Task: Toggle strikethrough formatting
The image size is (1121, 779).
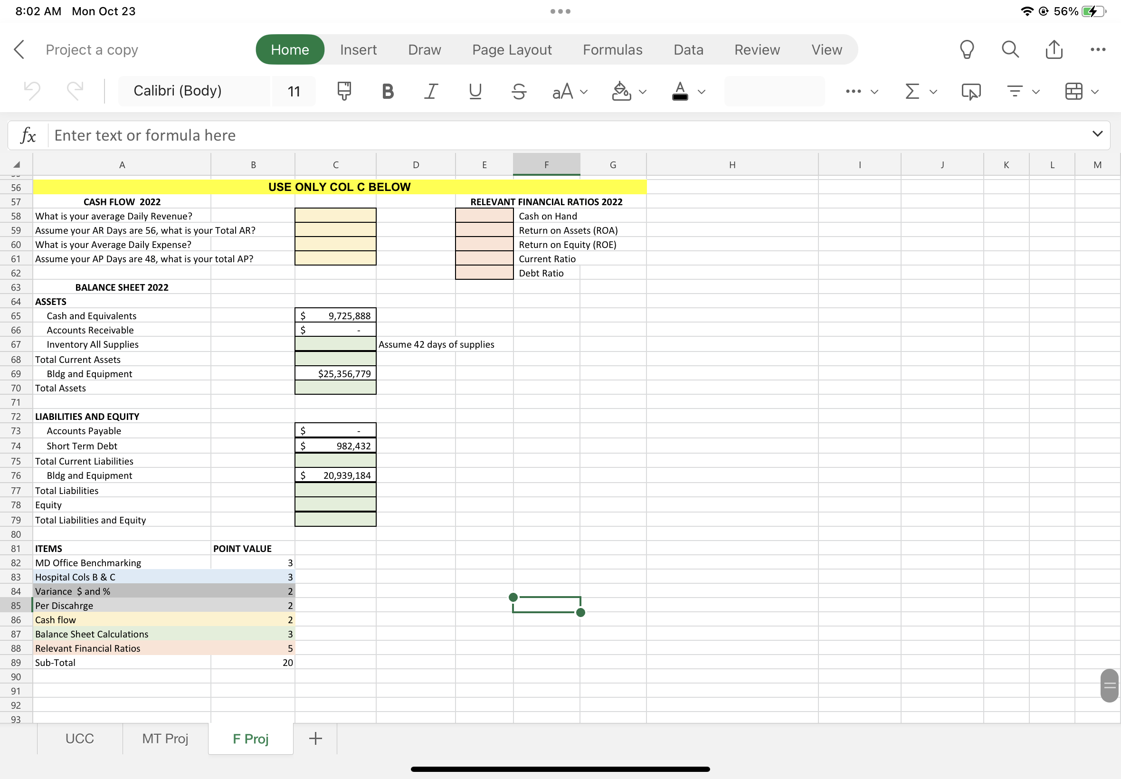Action: tap(518, 91)
